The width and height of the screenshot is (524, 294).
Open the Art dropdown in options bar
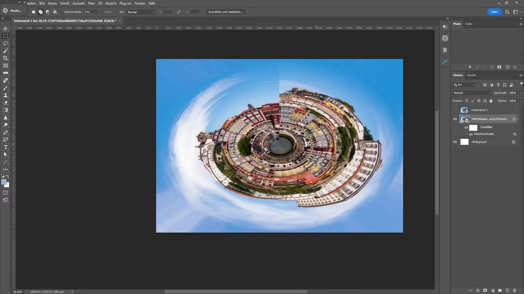(141, 12)
